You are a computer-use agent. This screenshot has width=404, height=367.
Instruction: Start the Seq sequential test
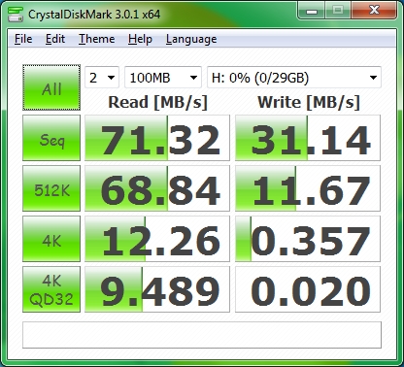51,138
